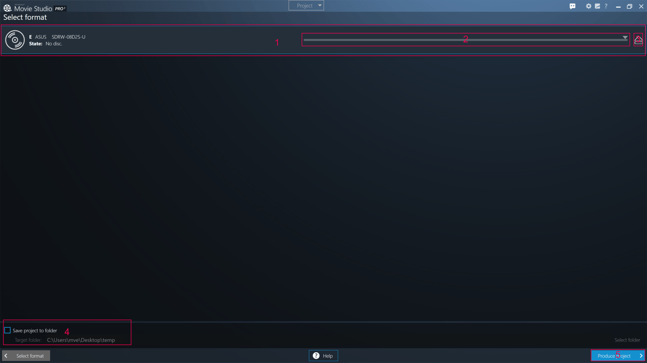Screen dimensions: 647x363
Task: Select the ASUS disc drive icon
Action: pos(15,40)
